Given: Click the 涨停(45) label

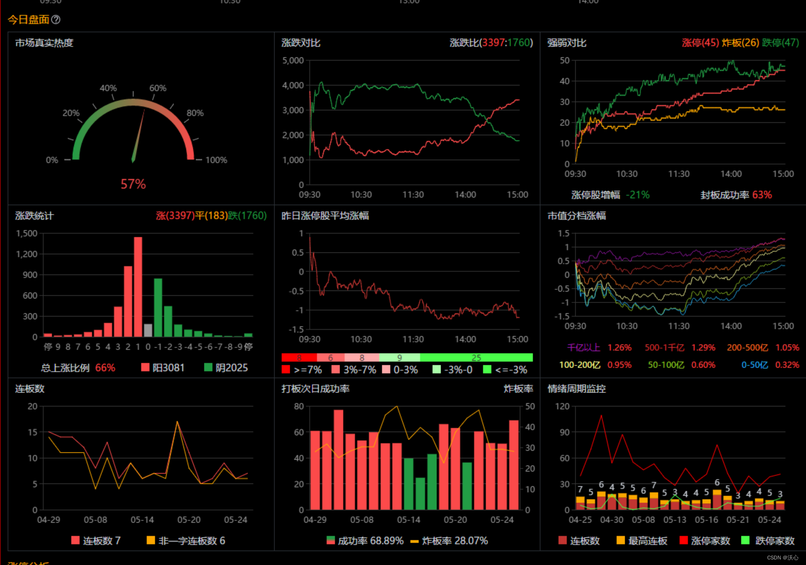Looking at the screenshot, I should click(700, 43).
